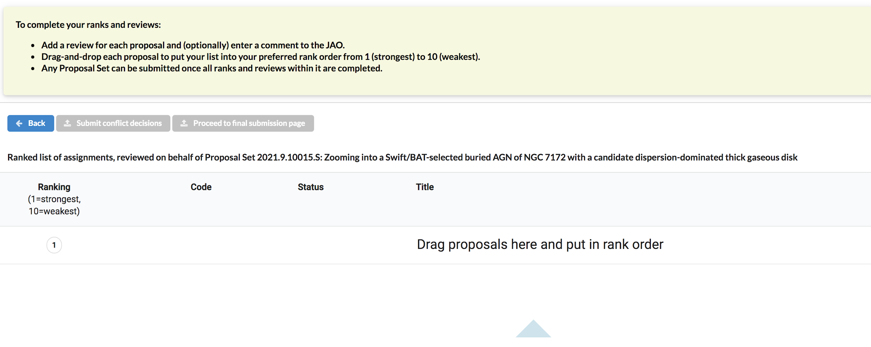Click the left arrow icon on Back
871x347 pixels.
pos(19,123)
